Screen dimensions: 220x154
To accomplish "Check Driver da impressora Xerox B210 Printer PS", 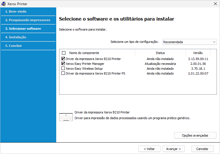I will click(63, 73).
